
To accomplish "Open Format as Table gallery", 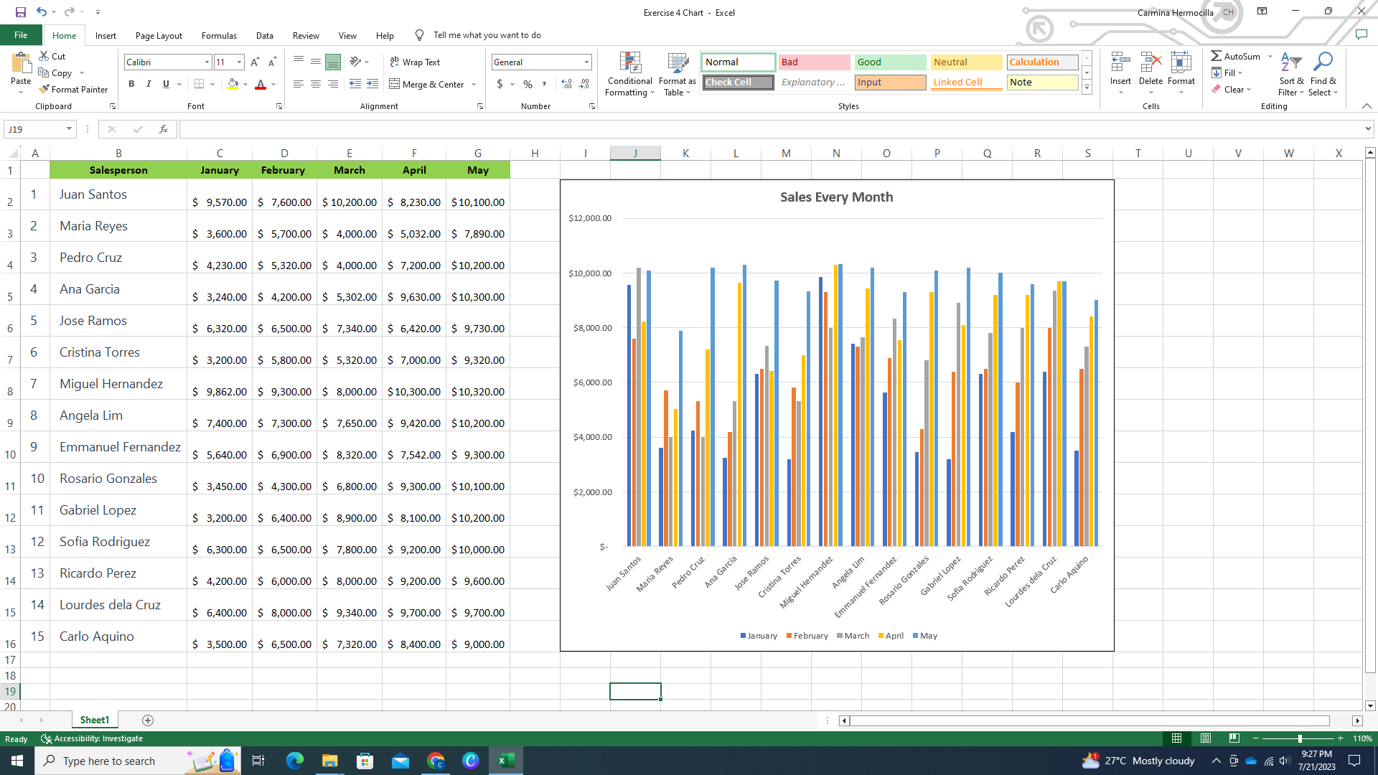I will click(677, 74).
